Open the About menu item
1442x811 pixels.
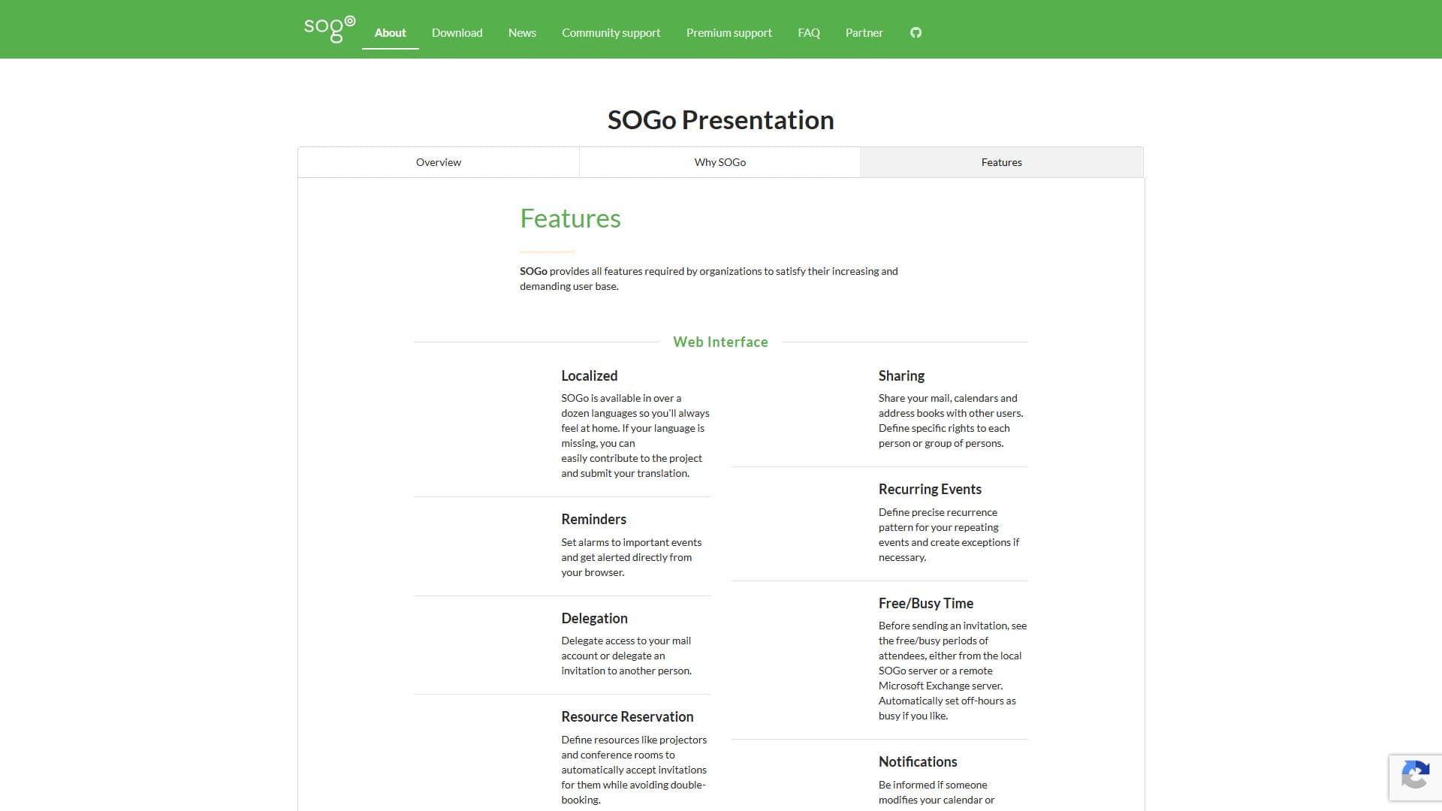coord(391,32)
